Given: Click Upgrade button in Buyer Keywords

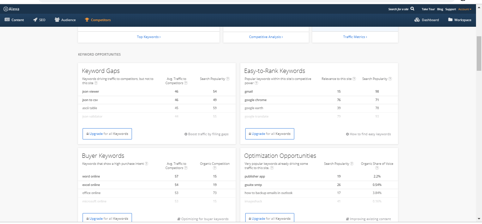Looking at the screenshot, I should point(107,218).
